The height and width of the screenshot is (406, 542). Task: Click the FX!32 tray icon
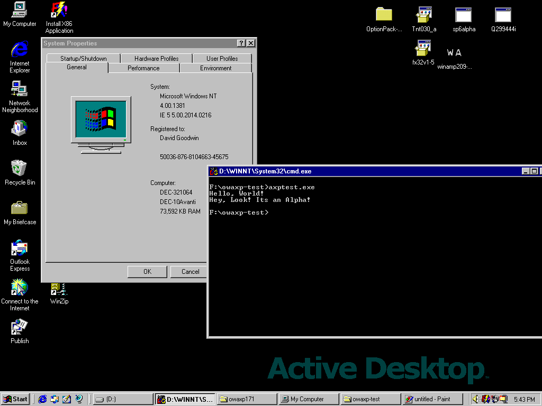point(485,399)
